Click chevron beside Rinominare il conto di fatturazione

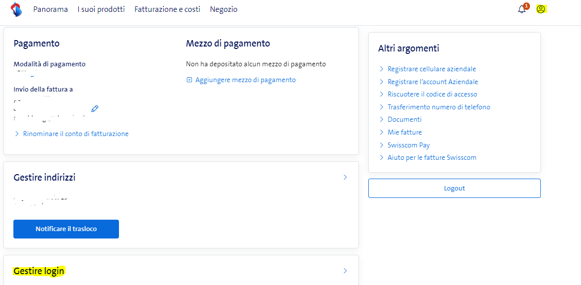17,134
